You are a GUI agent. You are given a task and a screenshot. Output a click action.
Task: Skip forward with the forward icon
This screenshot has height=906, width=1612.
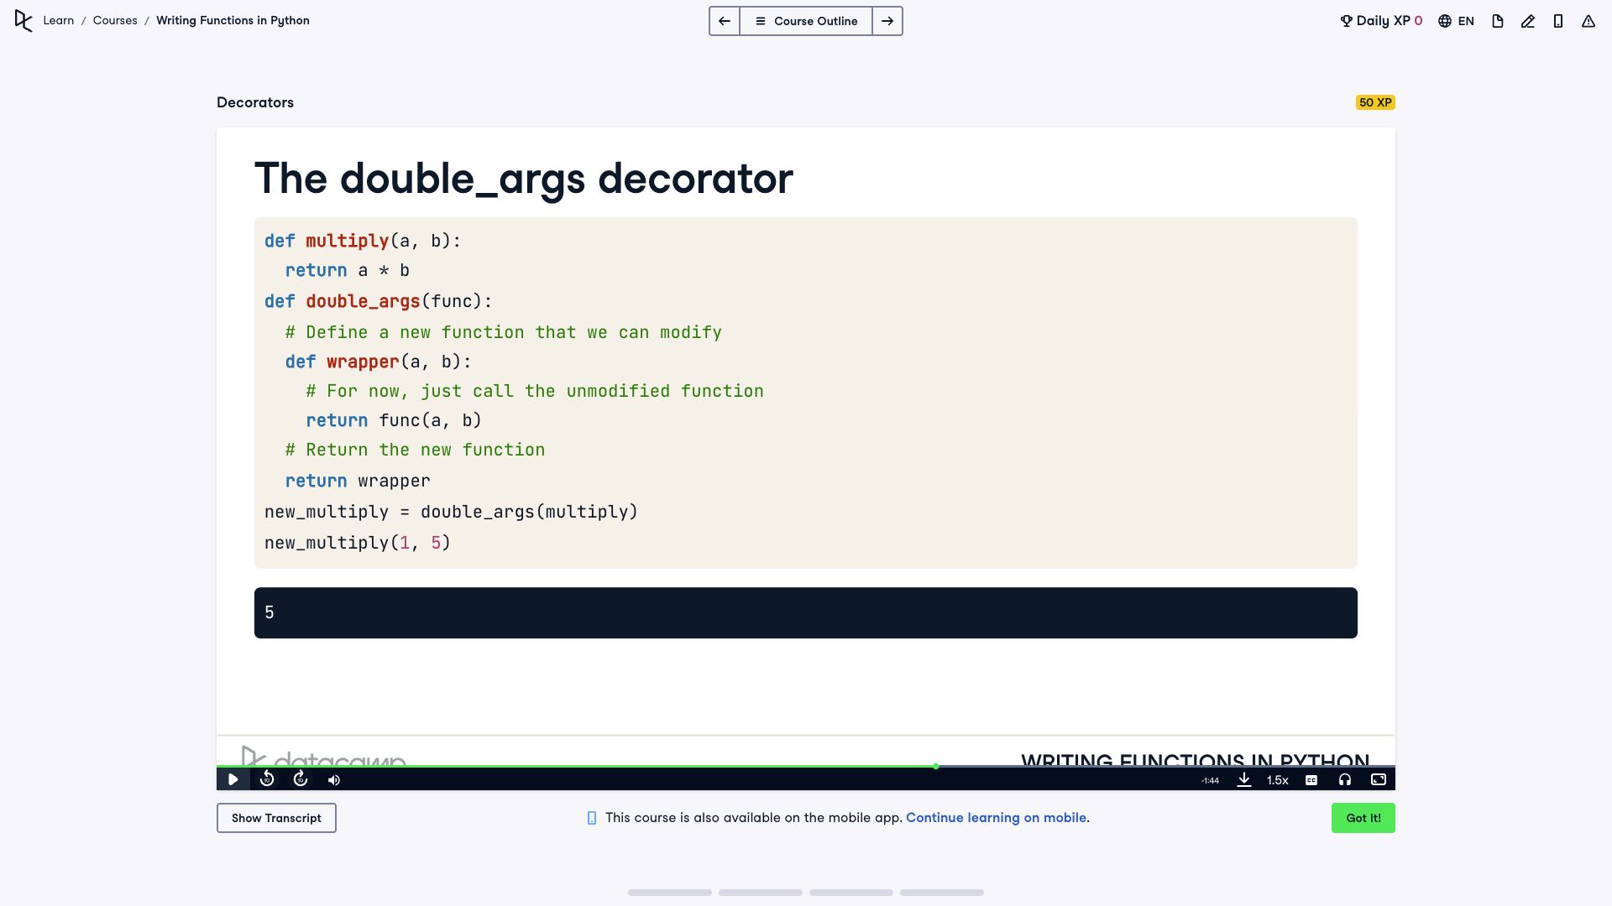tap(301, 780)
